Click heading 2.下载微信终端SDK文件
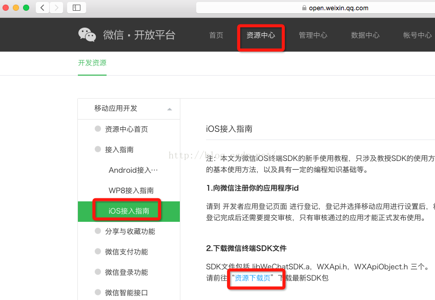This screenshot has height=300, width=435. 246,248
